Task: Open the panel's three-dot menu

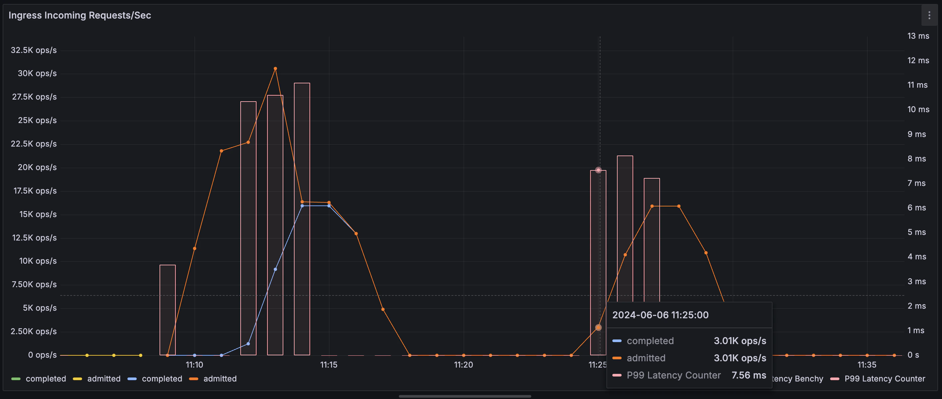Action: (929, 15)
